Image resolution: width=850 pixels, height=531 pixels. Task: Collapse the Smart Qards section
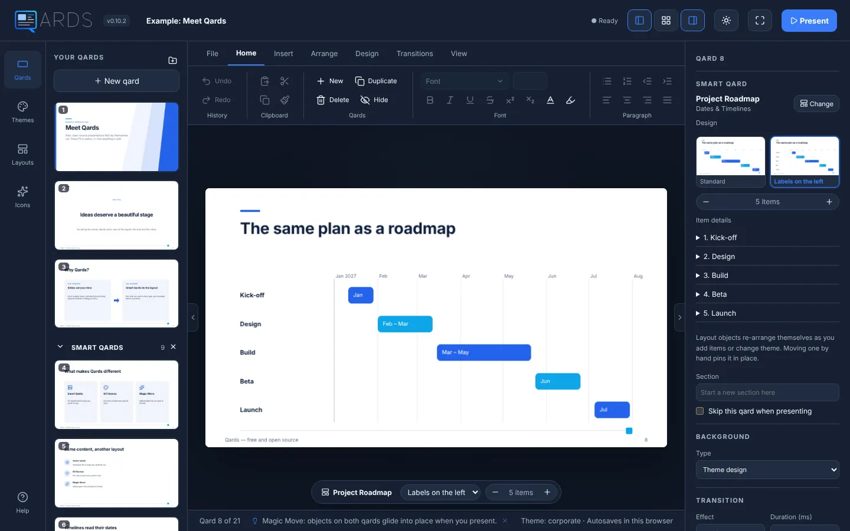point(60,347)
